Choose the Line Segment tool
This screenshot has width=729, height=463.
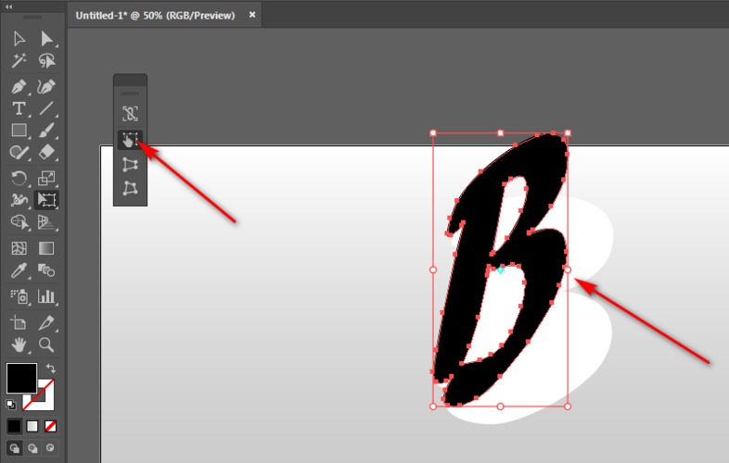pos(46,108)
